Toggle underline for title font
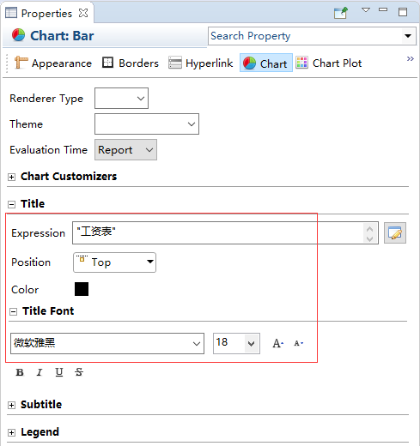The height and width of the screenshot is (446, 420). click(x=59, y=372)
